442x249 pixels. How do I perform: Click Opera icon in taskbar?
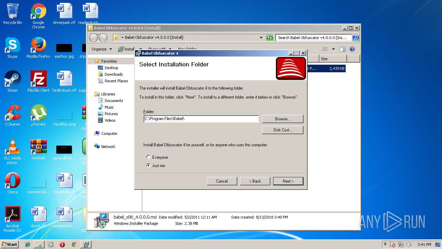click(62, 245)
